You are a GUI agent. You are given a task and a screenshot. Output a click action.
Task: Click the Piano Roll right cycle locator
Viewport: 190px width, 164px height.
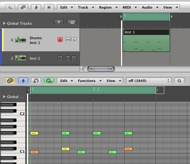pyautogui.click(x=157, y=90)
